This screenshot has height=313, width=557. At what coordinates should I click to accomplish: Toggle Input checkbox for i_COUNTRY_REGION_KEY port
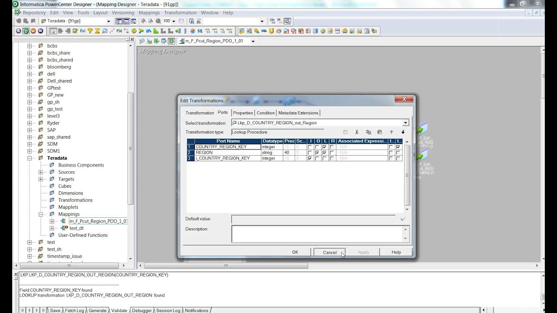click(x=310, y=159)
